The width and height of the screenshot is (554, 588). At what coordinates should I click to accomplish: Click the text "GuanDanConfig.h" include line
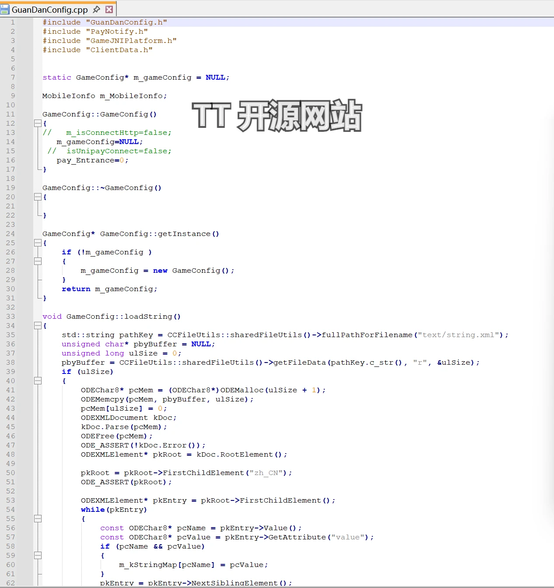(105, 22)
